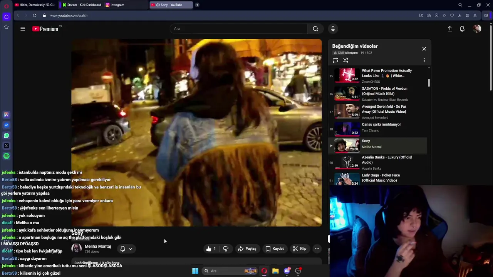Play Lady Gaga - Poker Face playlist item
Viewport: 493px width, 277px height.
pos(377,179)
